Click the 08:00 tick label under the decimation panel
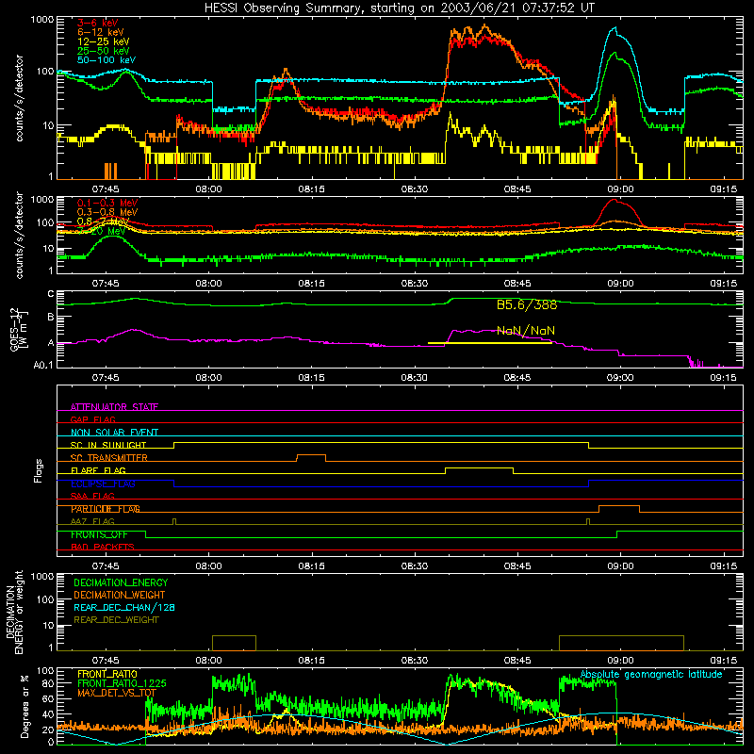 208,661
